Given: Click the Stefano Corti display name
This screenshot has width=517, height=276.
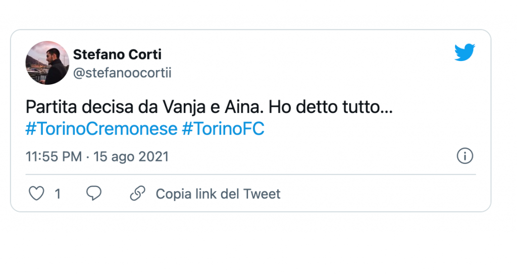Looking at the screenshot, I should (117, 54).
